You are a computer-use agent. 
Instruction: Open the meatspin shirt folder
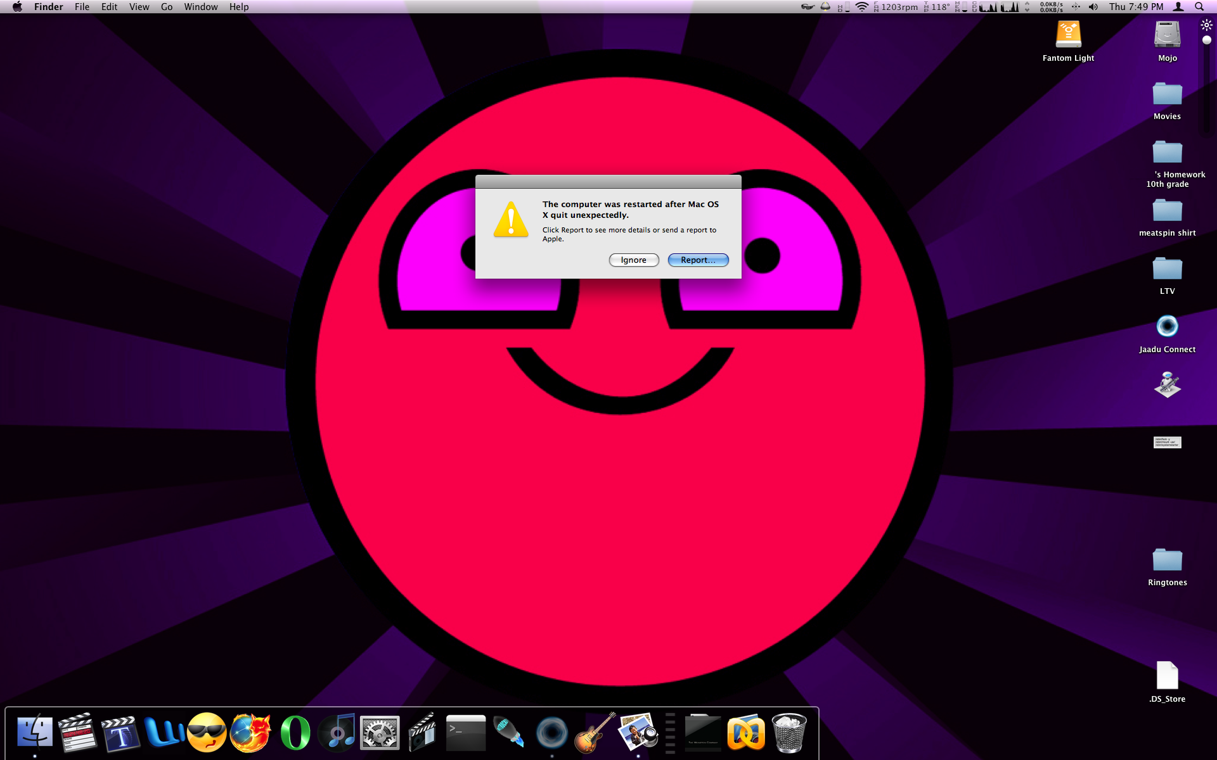click(x=1167, y=210)
